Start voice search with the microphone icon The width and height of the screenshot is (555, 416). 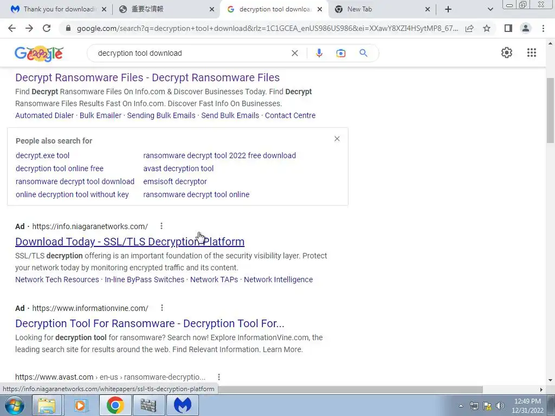tap(319, 53)
